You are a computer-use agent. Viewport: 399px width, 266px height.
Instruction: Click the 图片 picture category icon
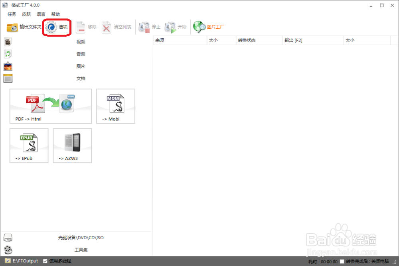coord(8,66)
